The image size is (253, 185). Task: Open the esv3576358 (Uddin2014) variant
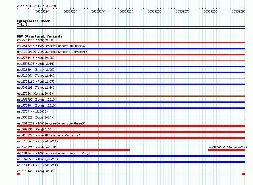pyautogui.click(x=36, y=64)
